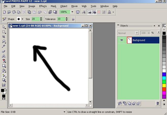
Task: Select the Rectangle Mask tool
Action: (4, 32)
